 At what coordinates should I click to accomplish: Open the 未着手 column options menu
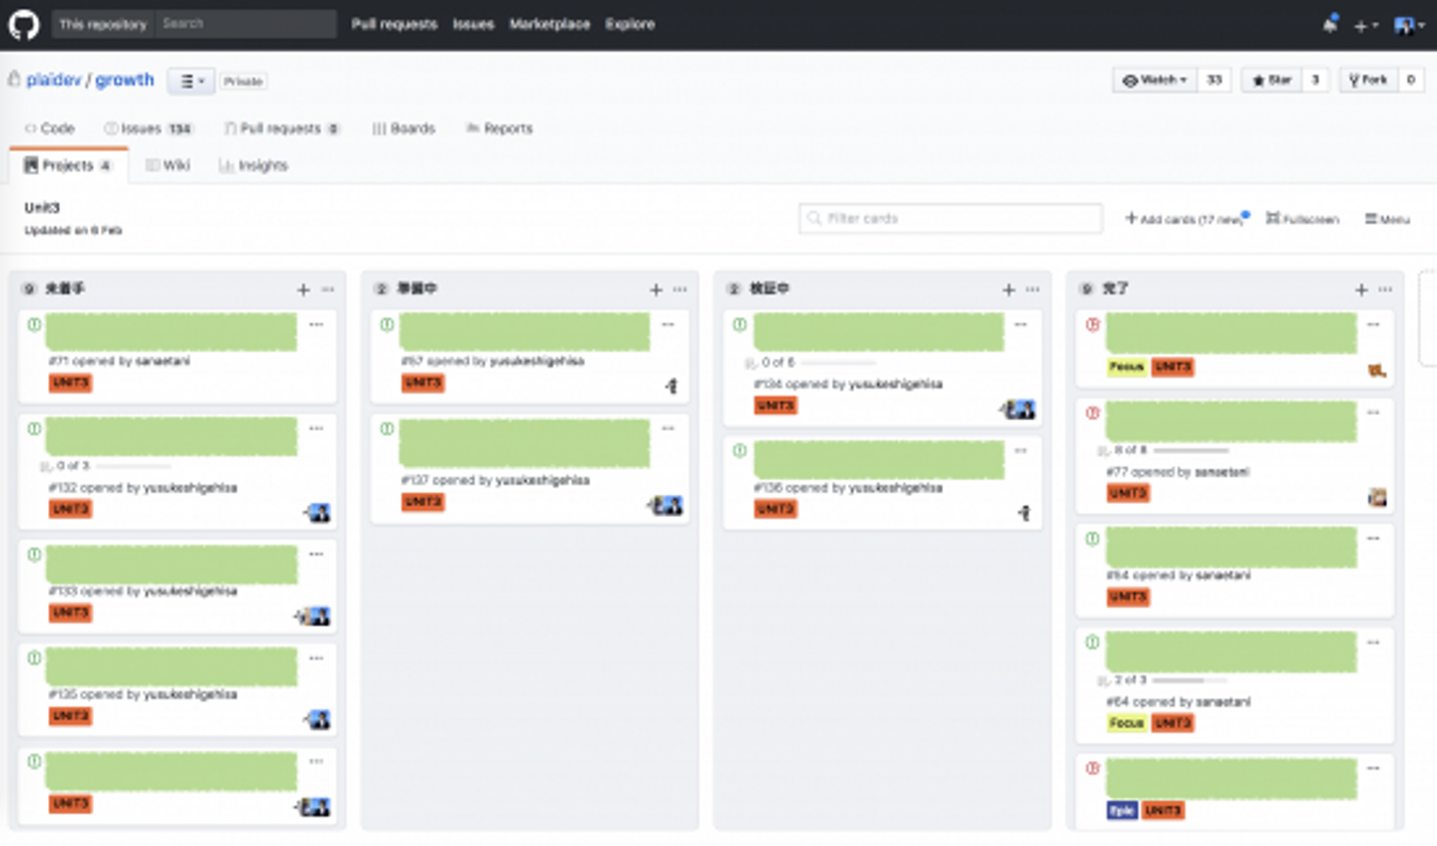pyautogui.click(x=328, y=289)
